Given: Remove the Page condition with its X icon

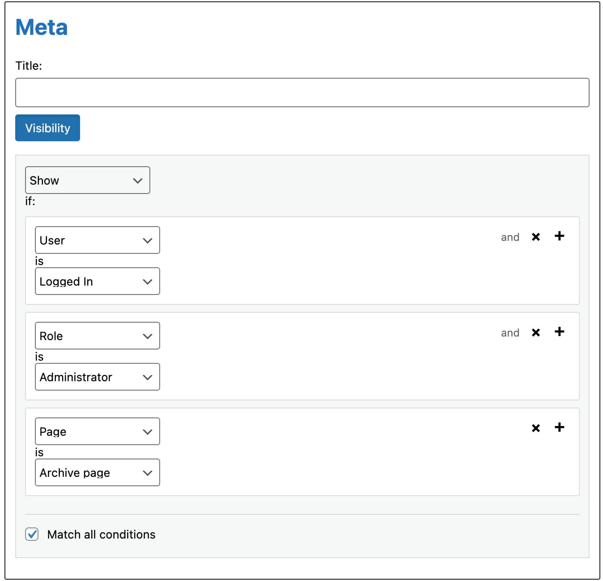Looking at the screenshot, I should click(x=535, y=428).
